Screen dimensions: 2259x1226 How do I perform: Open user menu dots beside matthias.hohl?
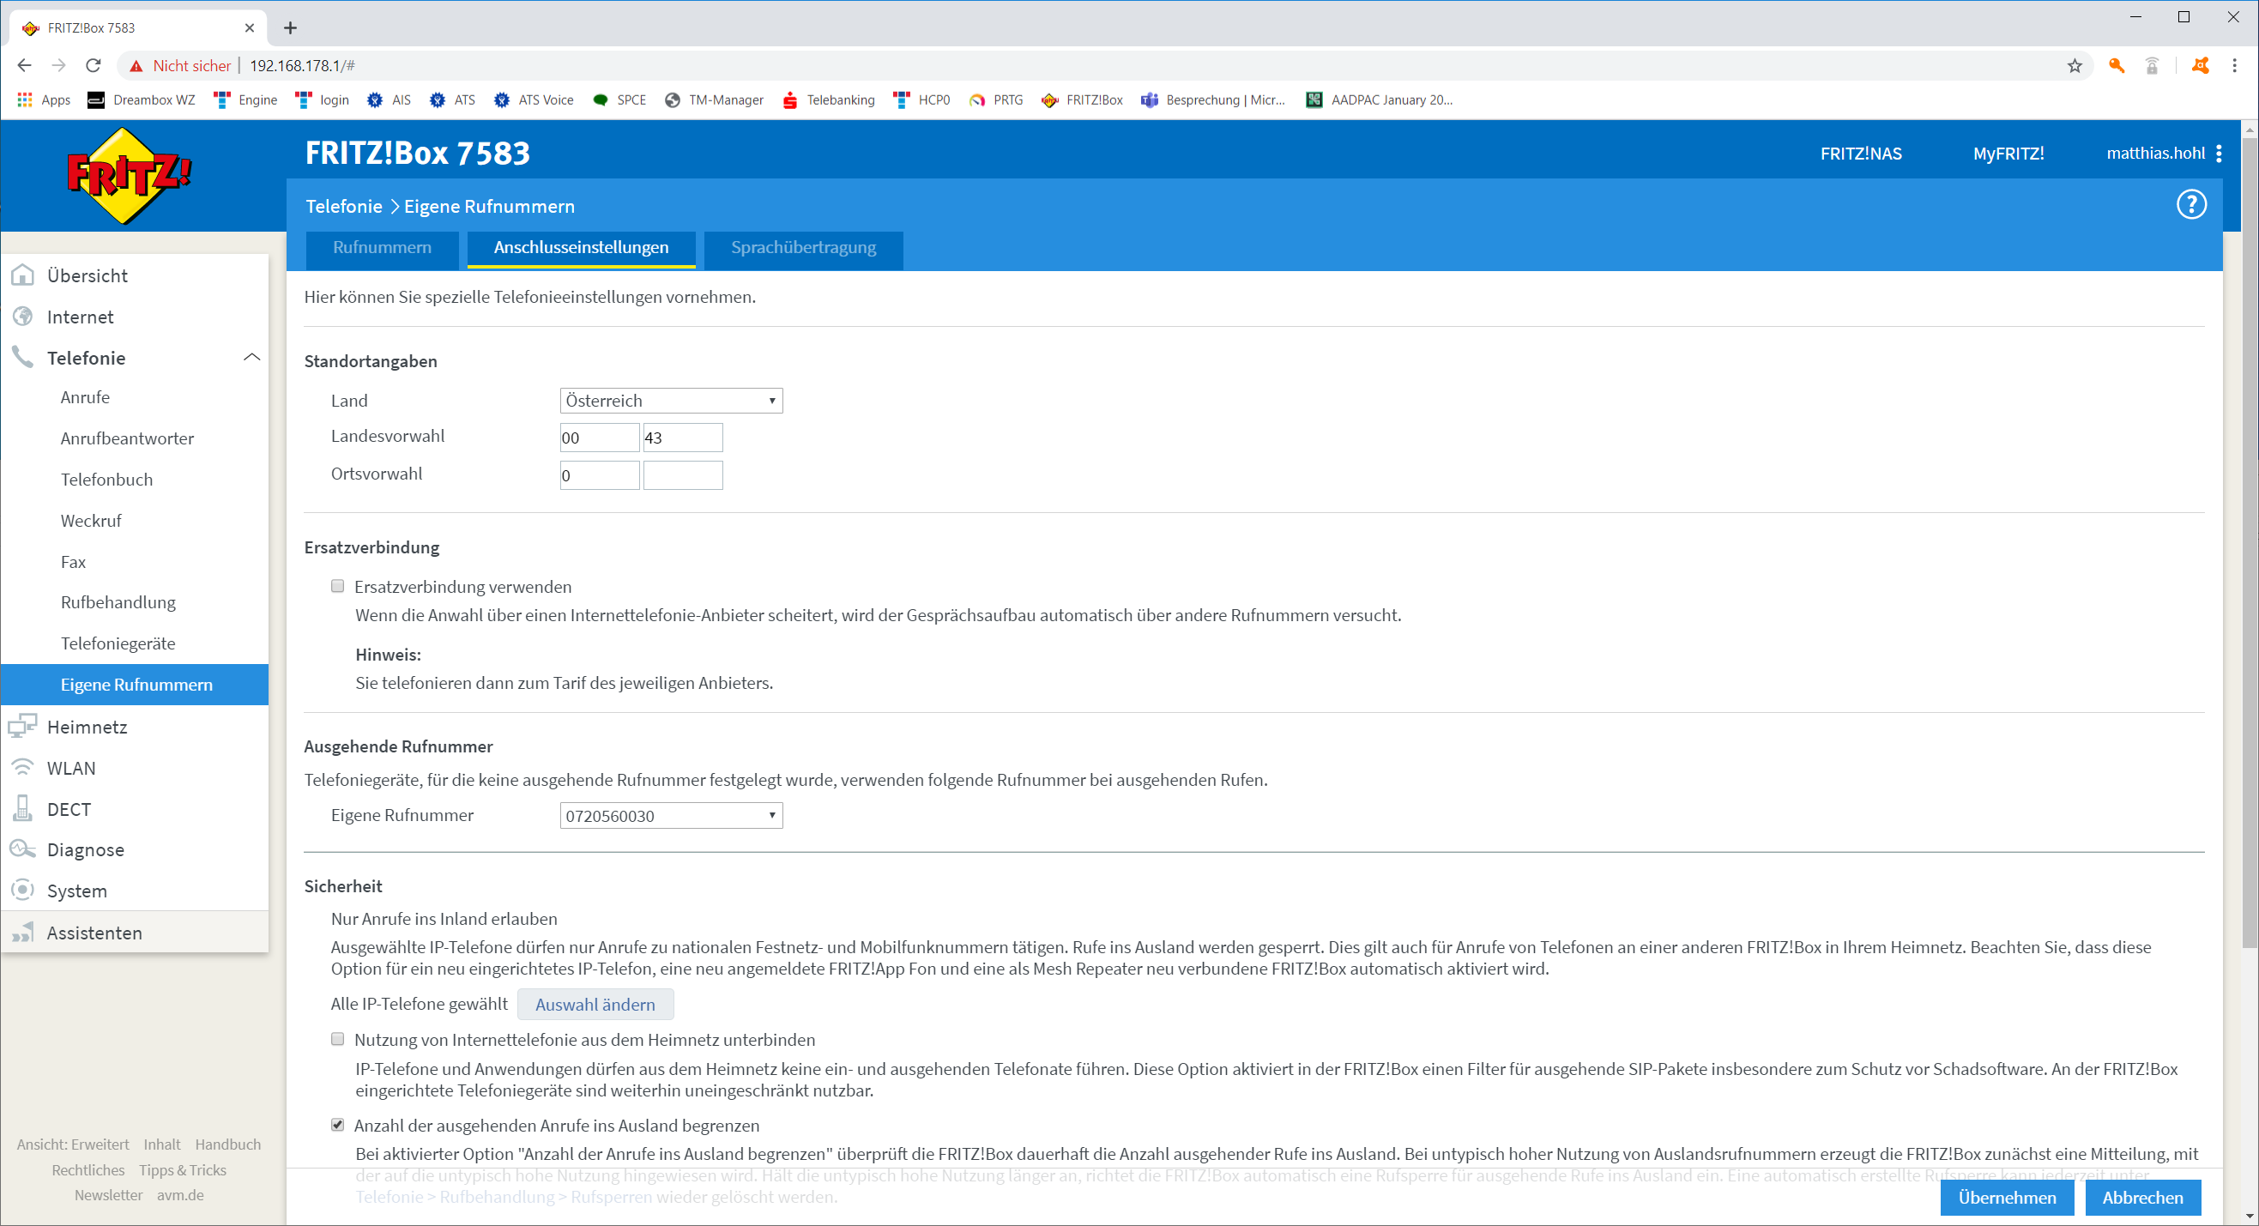pos(2219,154)
